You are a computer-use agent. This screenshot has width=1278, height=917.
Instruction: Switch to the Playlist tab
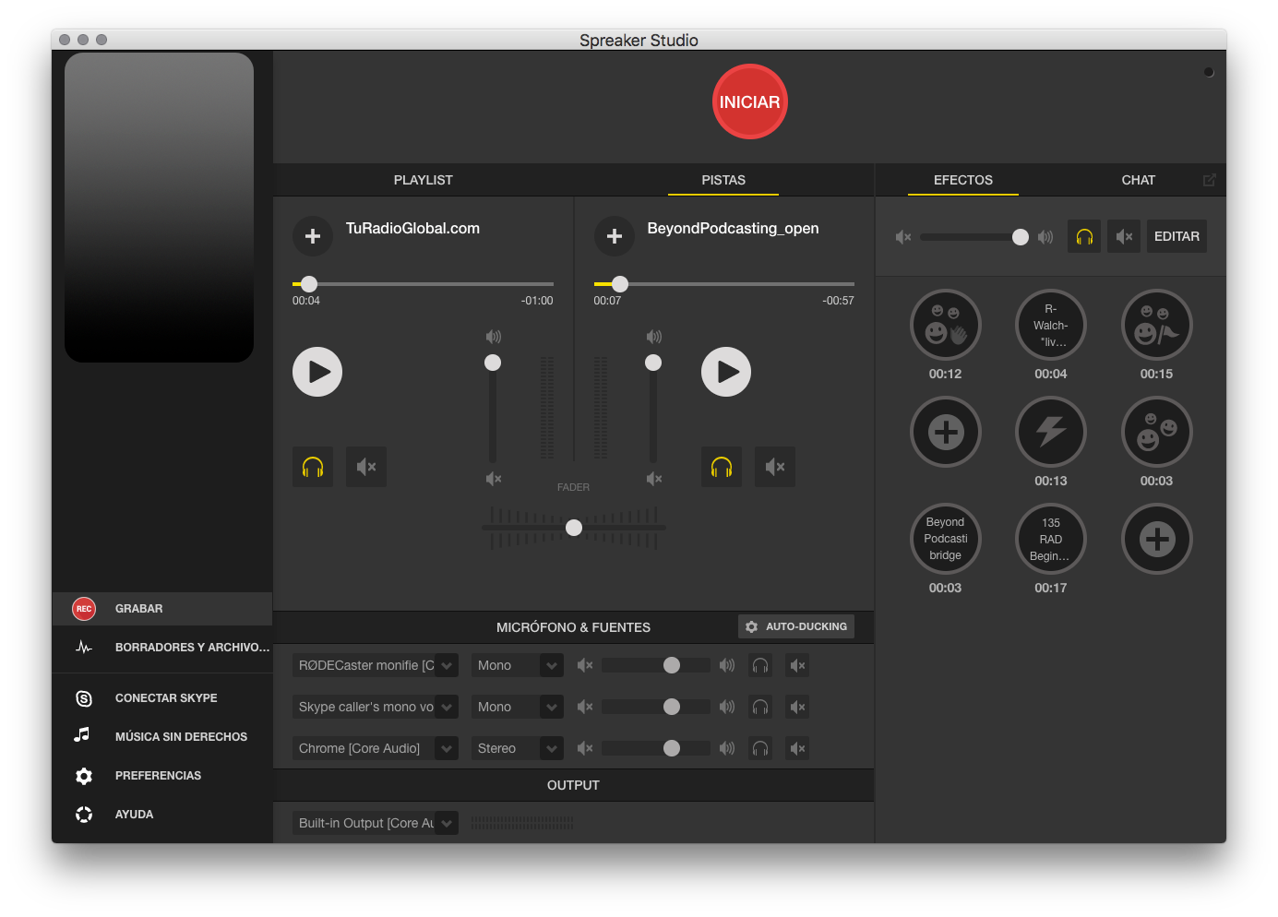tap(423, 180)
